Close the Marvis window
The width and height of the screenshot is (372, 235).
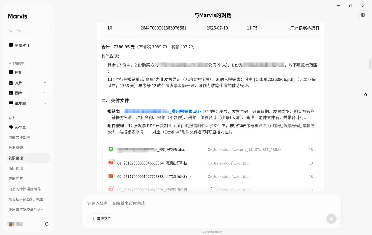pos(363,6)
